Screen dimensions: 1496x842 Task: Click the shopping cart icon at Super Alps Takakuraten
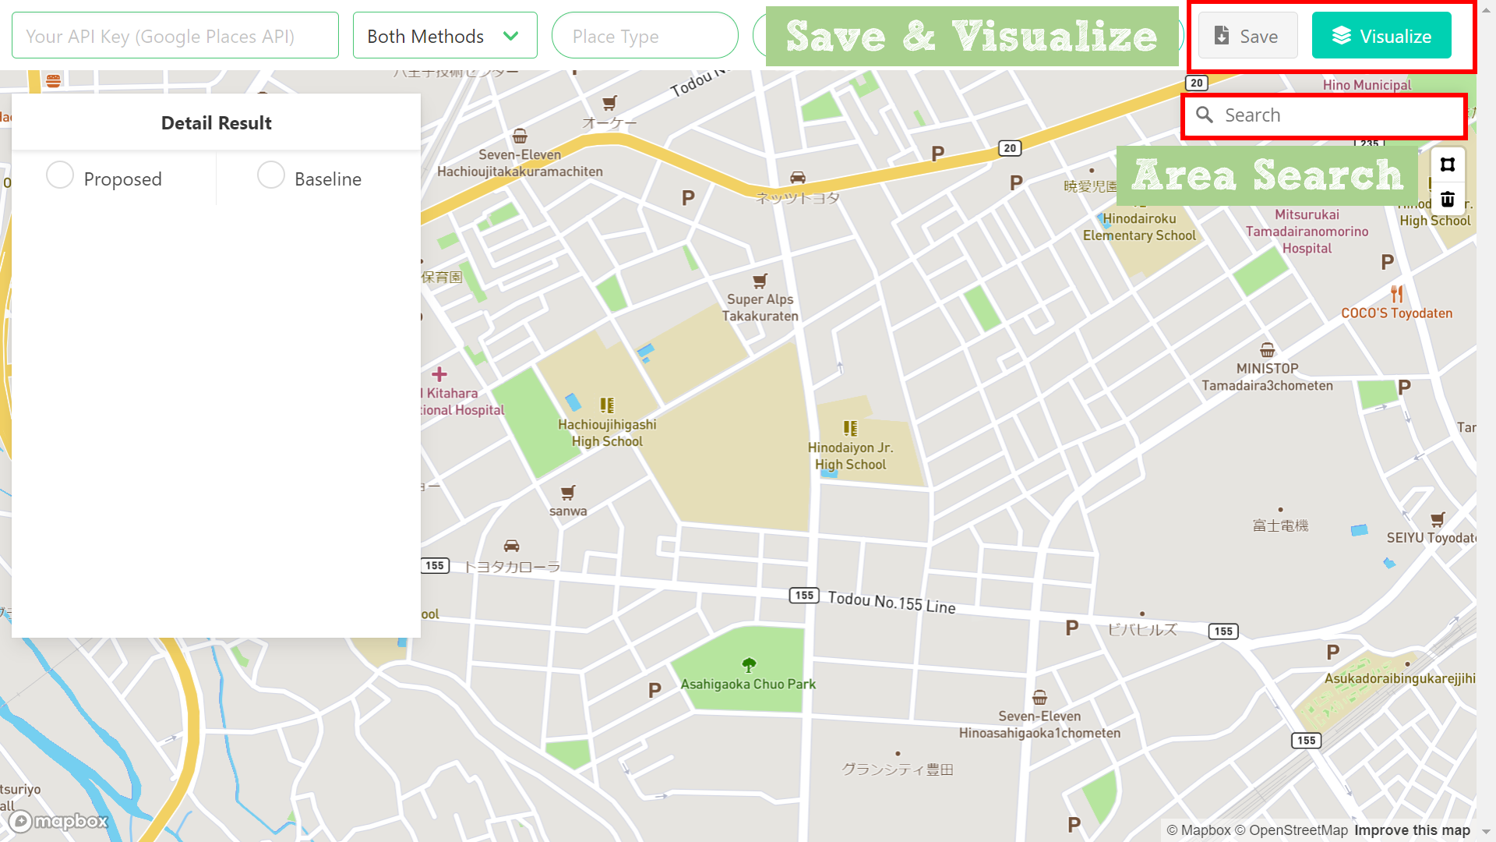(760, 281)
